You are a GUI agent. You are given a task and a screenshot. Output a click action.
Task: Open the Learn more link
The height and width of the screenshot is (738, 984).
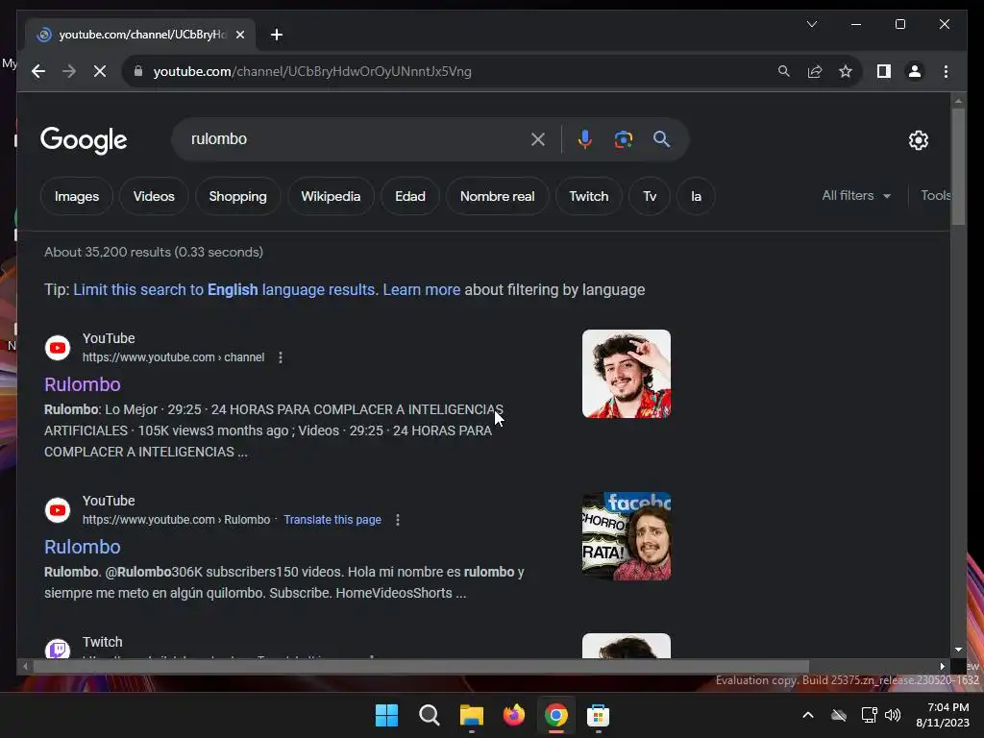(x=422, y=290)
